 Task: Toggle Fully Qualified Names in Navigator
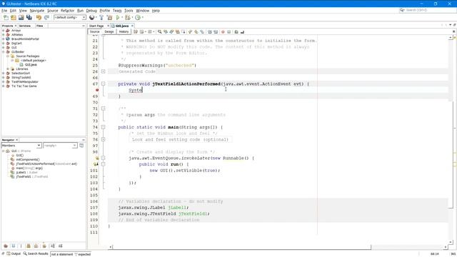tap(44, 246)
